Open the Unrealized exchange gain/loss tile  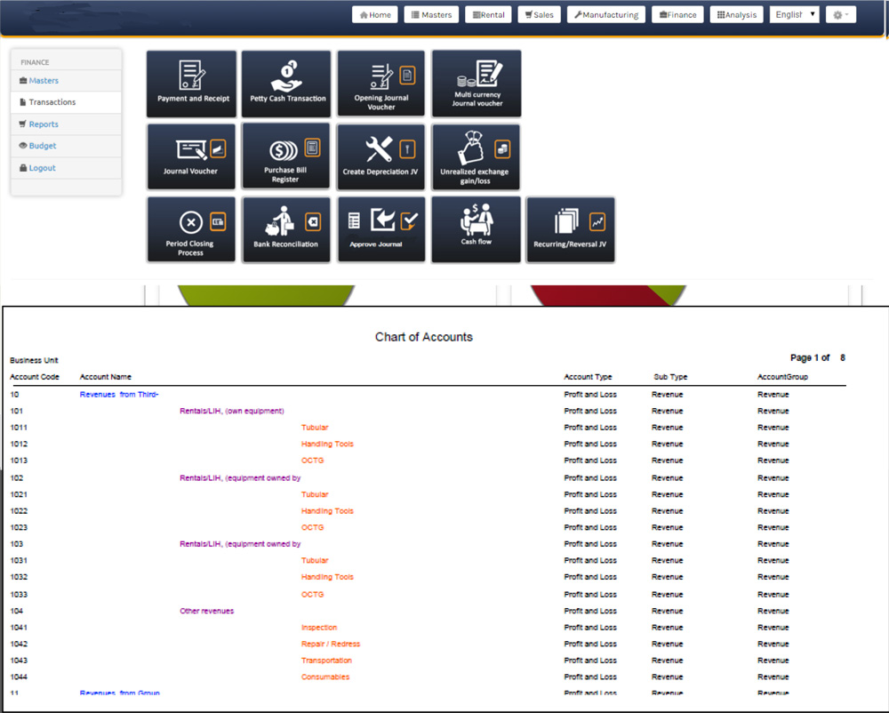click(477, 156)
